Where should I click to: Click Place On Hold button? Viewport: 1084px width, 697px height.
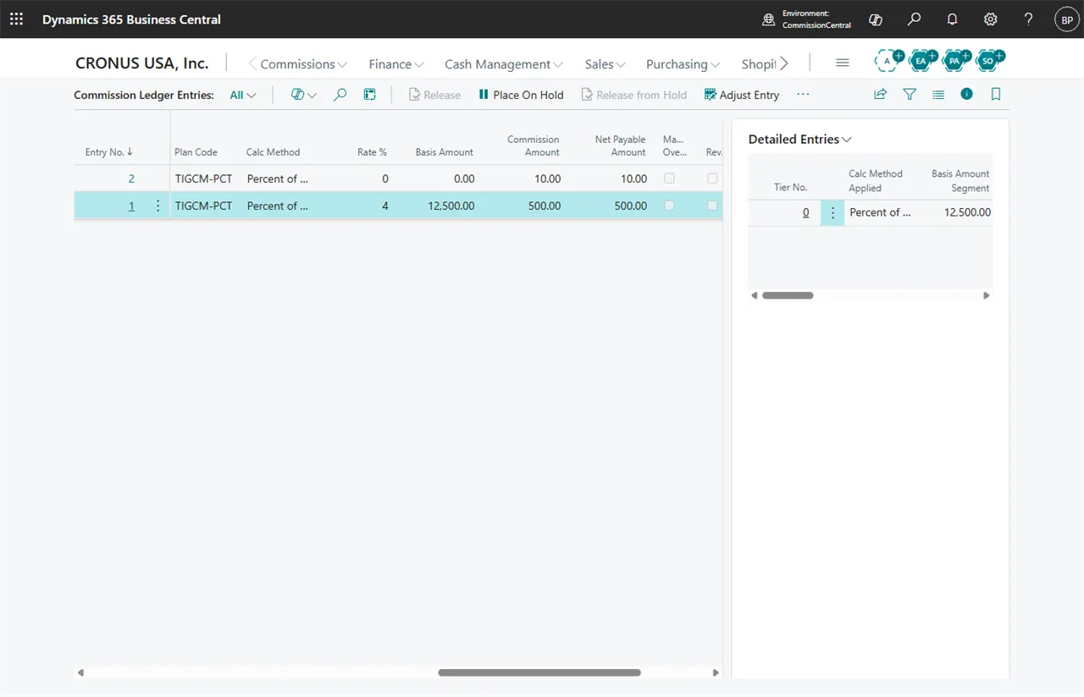tap(521, 95)
